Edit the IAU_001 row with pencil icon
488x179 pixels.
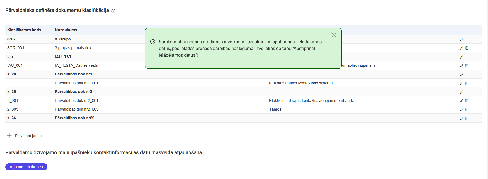(x=461, y=66)
